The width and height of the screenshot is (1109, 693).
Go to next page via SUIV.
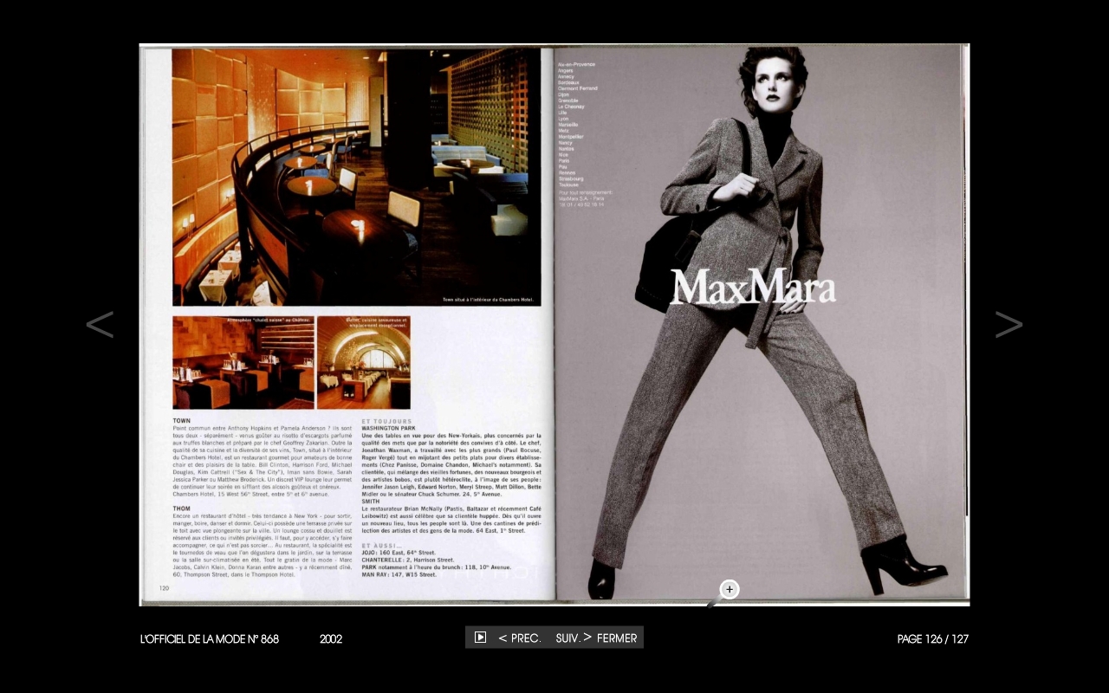point(573,638)
